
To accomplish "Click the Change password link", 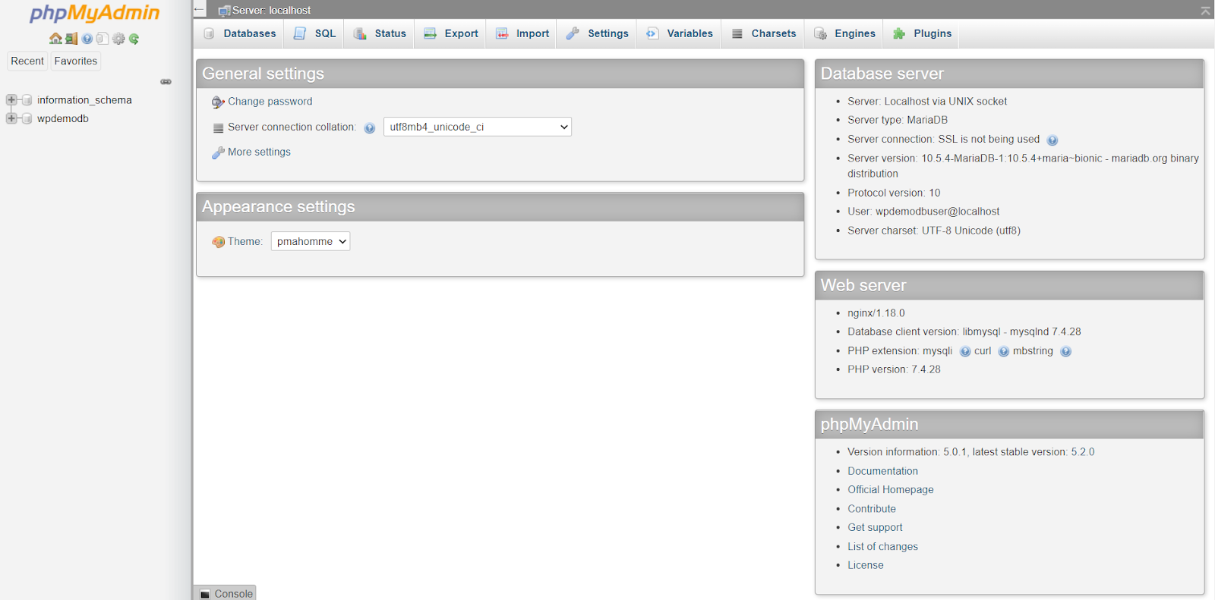I will 270,102.
